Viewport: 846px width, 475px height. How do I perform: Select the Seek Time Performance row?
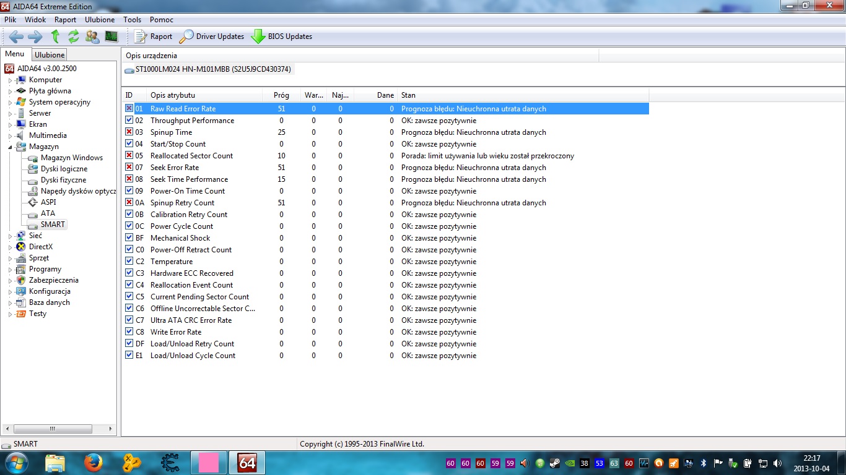tap(385, 179)
